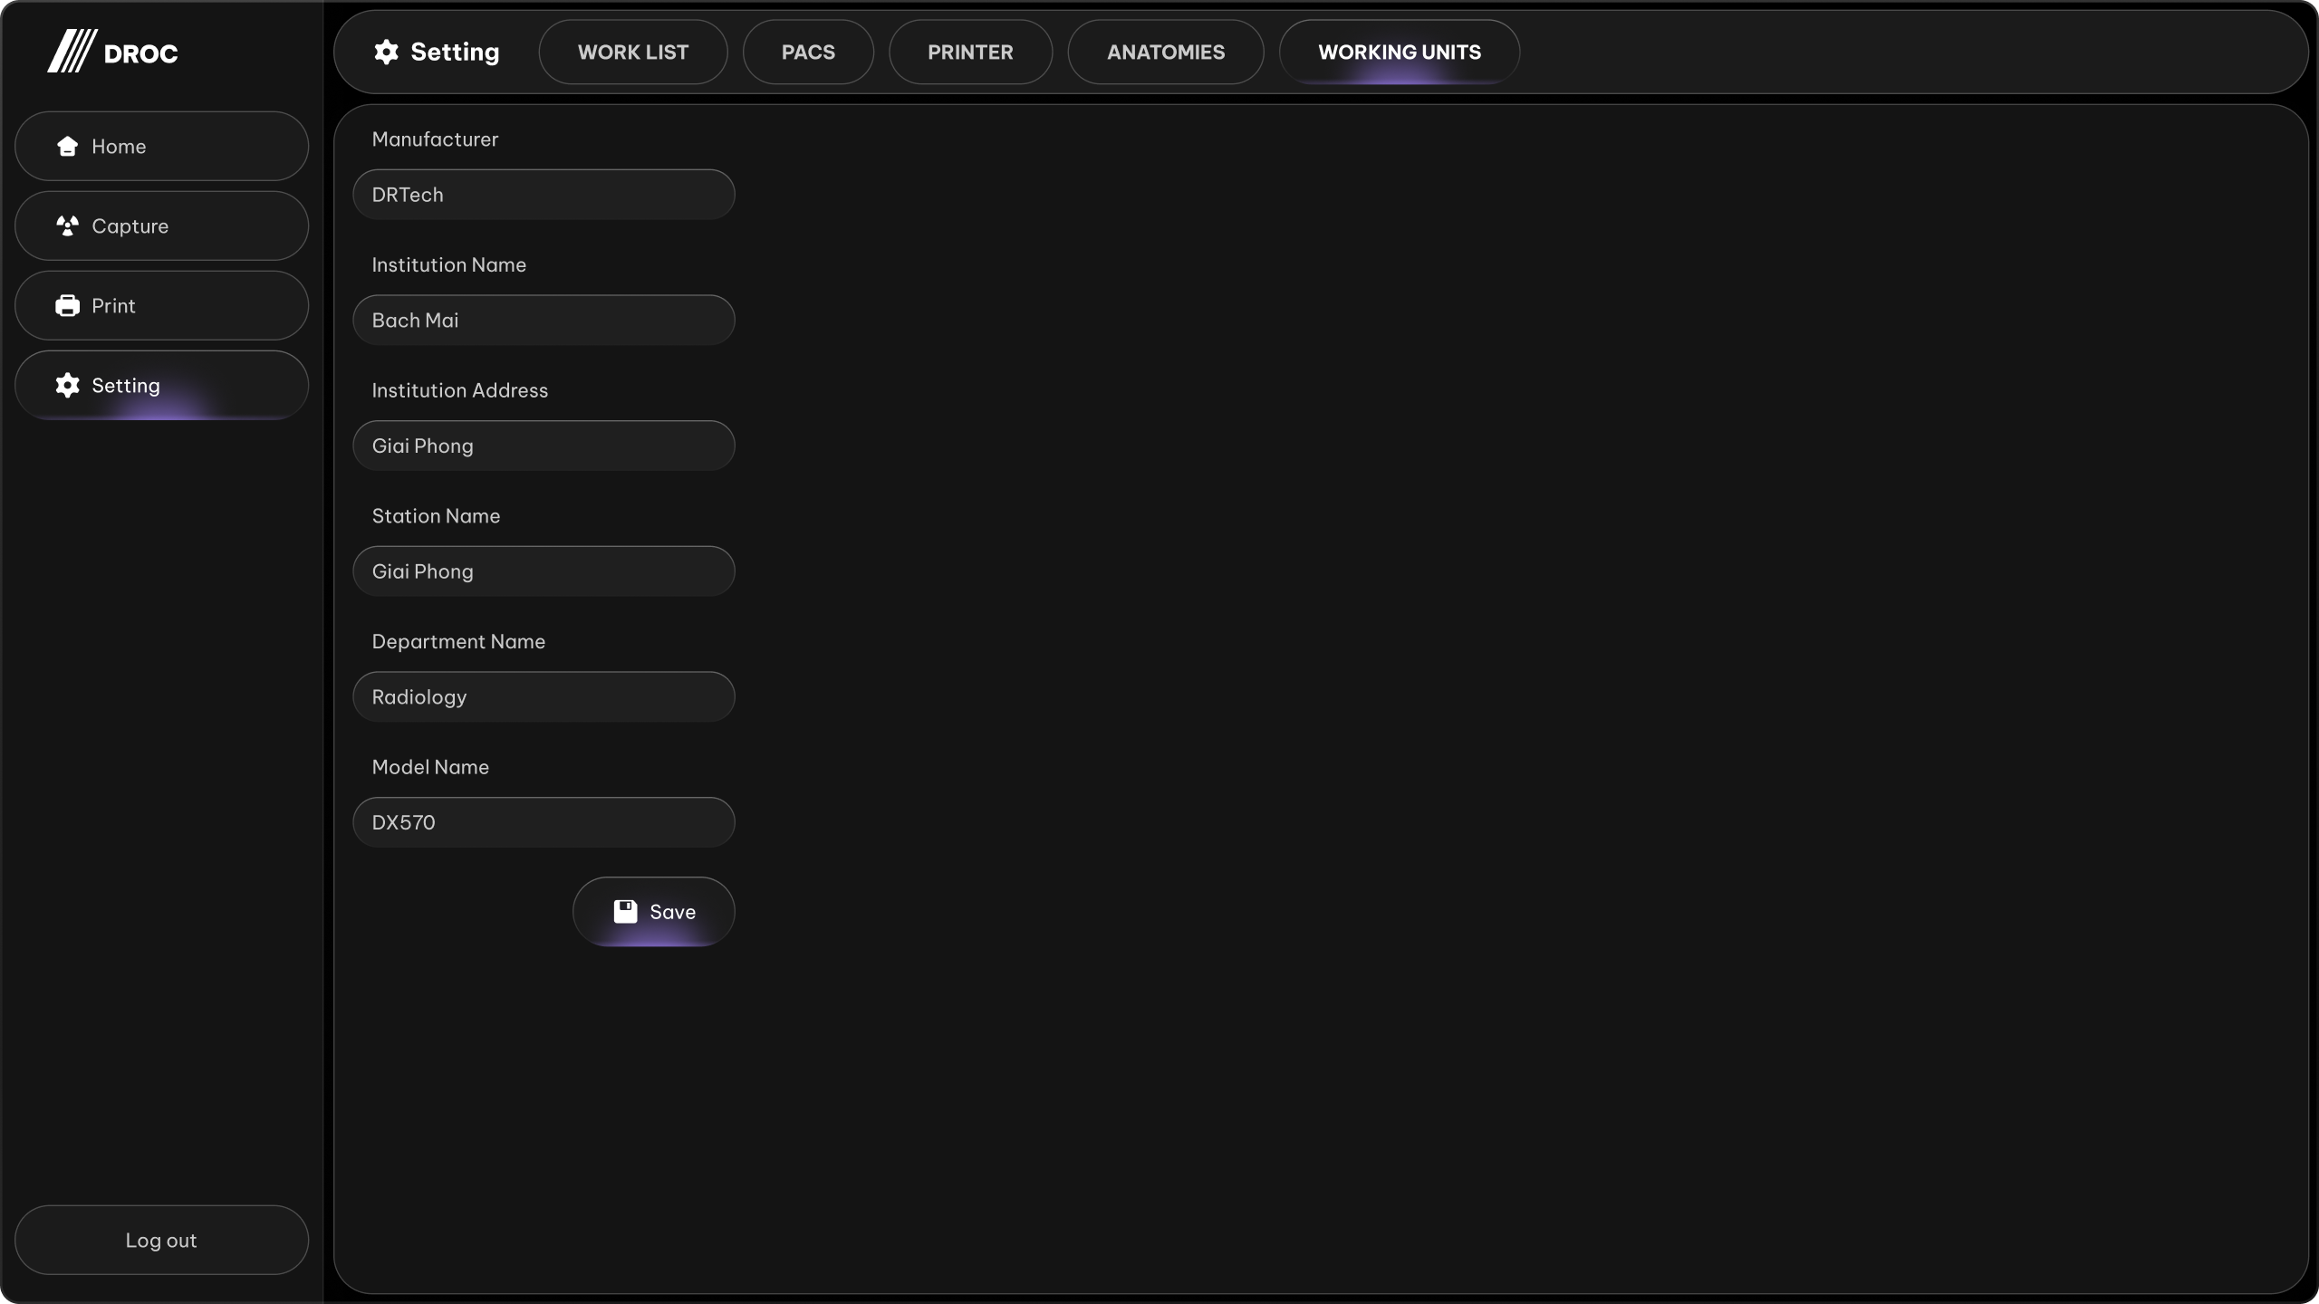Click the Log out button
The image size is (2319, 1304).
(x=161, y=1240)
